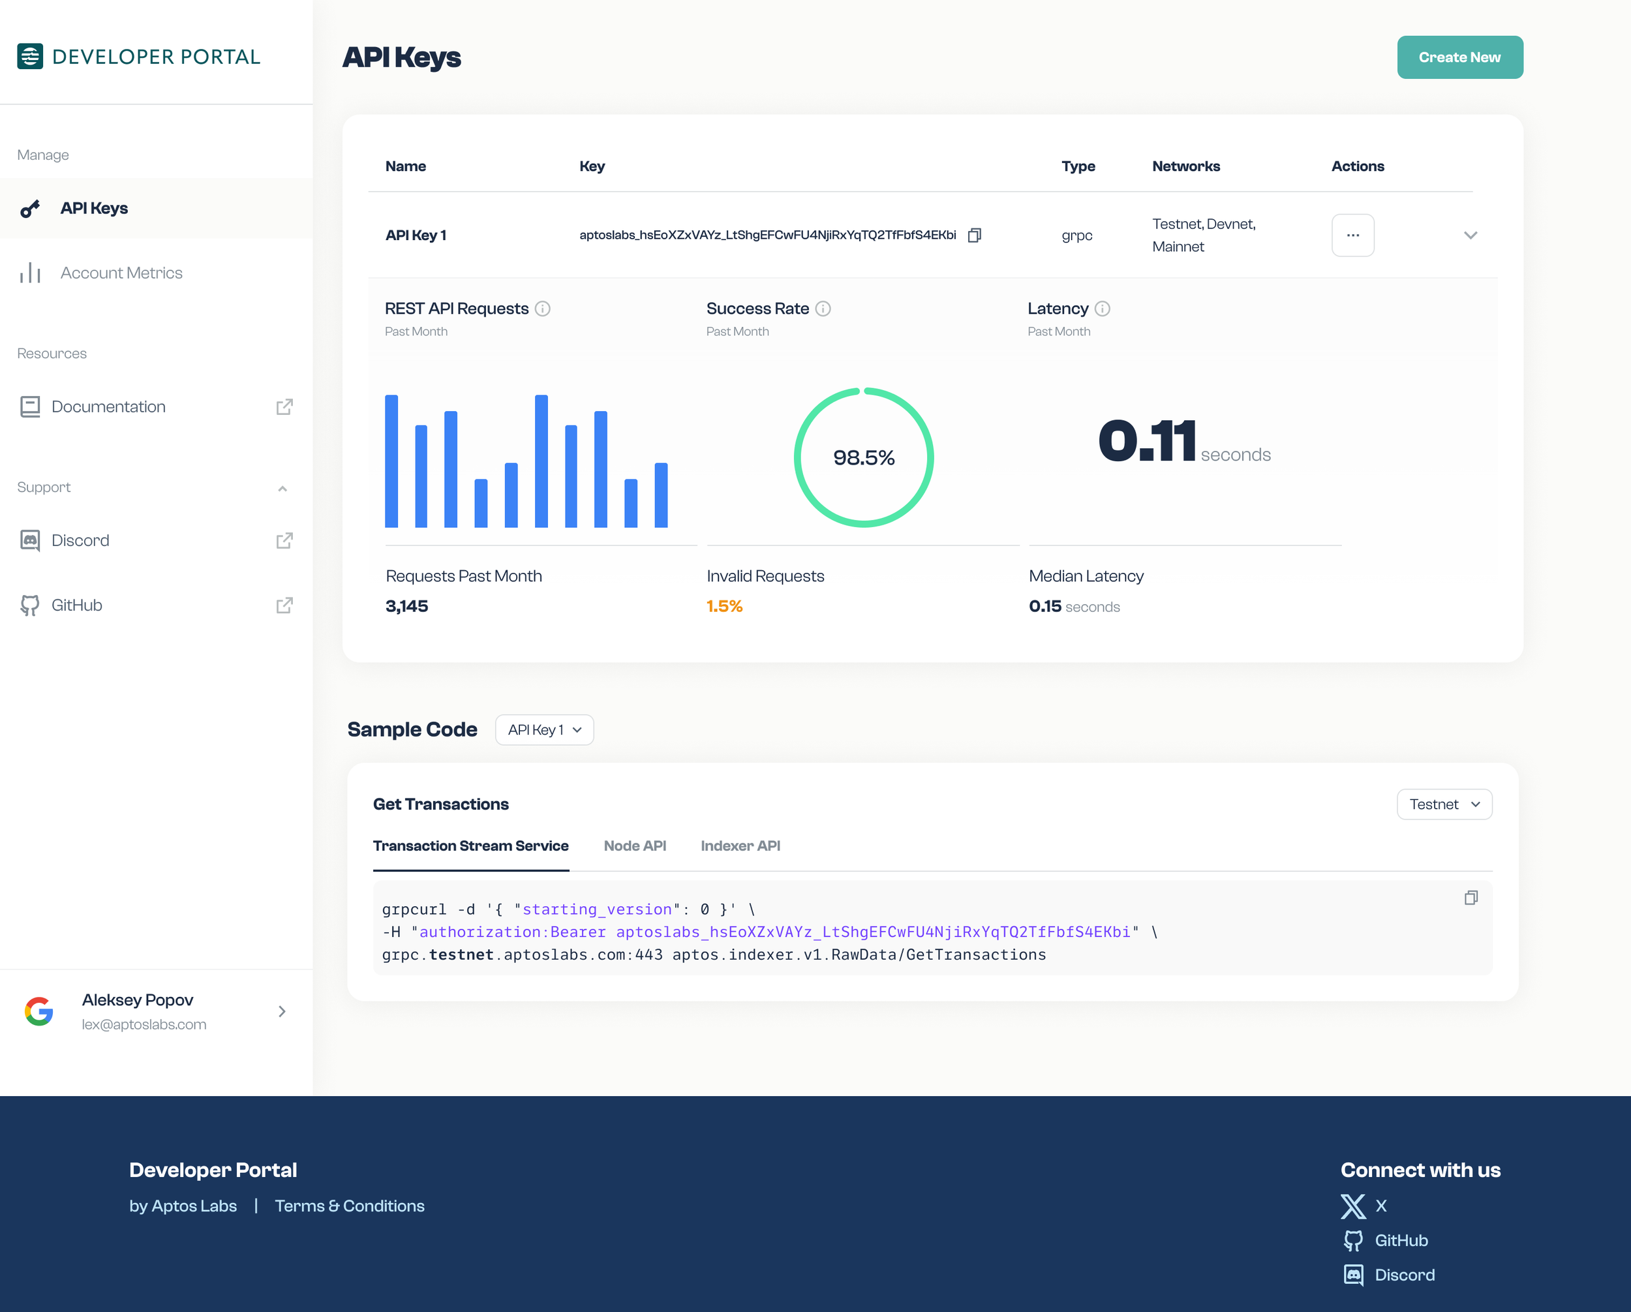
Task: Click the Google account logo
Action: coord(39,1011)
